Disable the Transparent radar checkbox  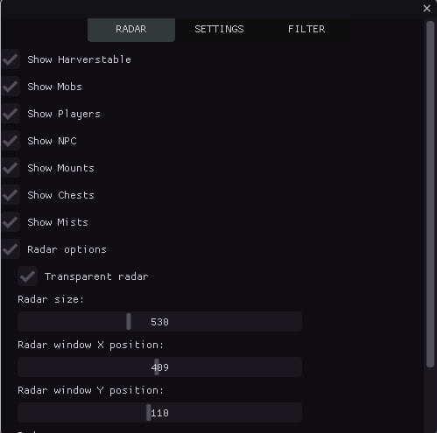click(x=27, y=276)
